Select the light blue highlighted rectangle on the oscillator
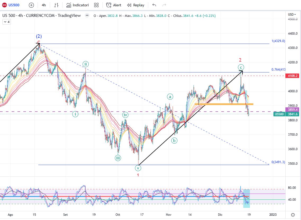 point(246,198)
